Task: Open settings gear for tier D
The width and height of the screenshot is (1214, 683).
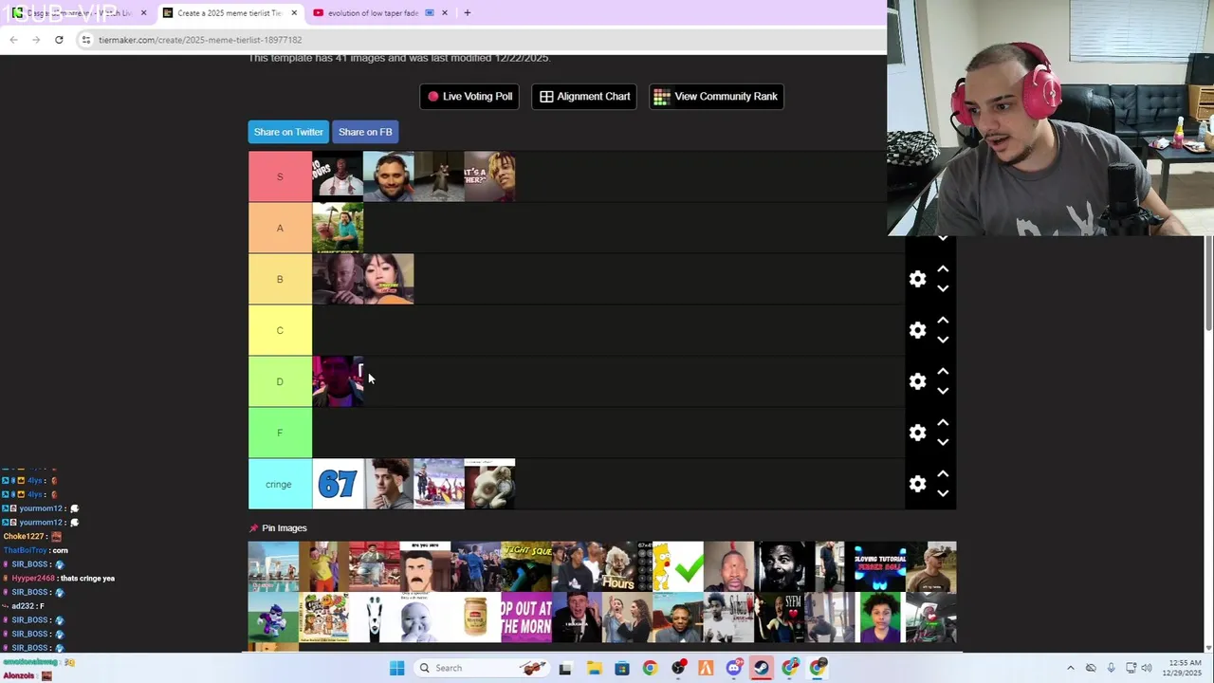Action: [x=917, y=381]
